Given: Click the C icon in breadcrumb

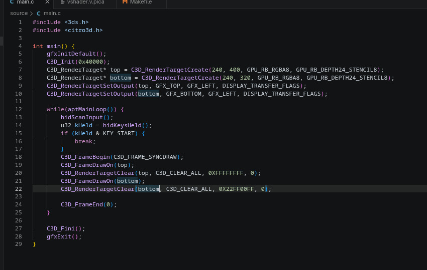Looking at the screenshot, I should [x=39, y=14].
